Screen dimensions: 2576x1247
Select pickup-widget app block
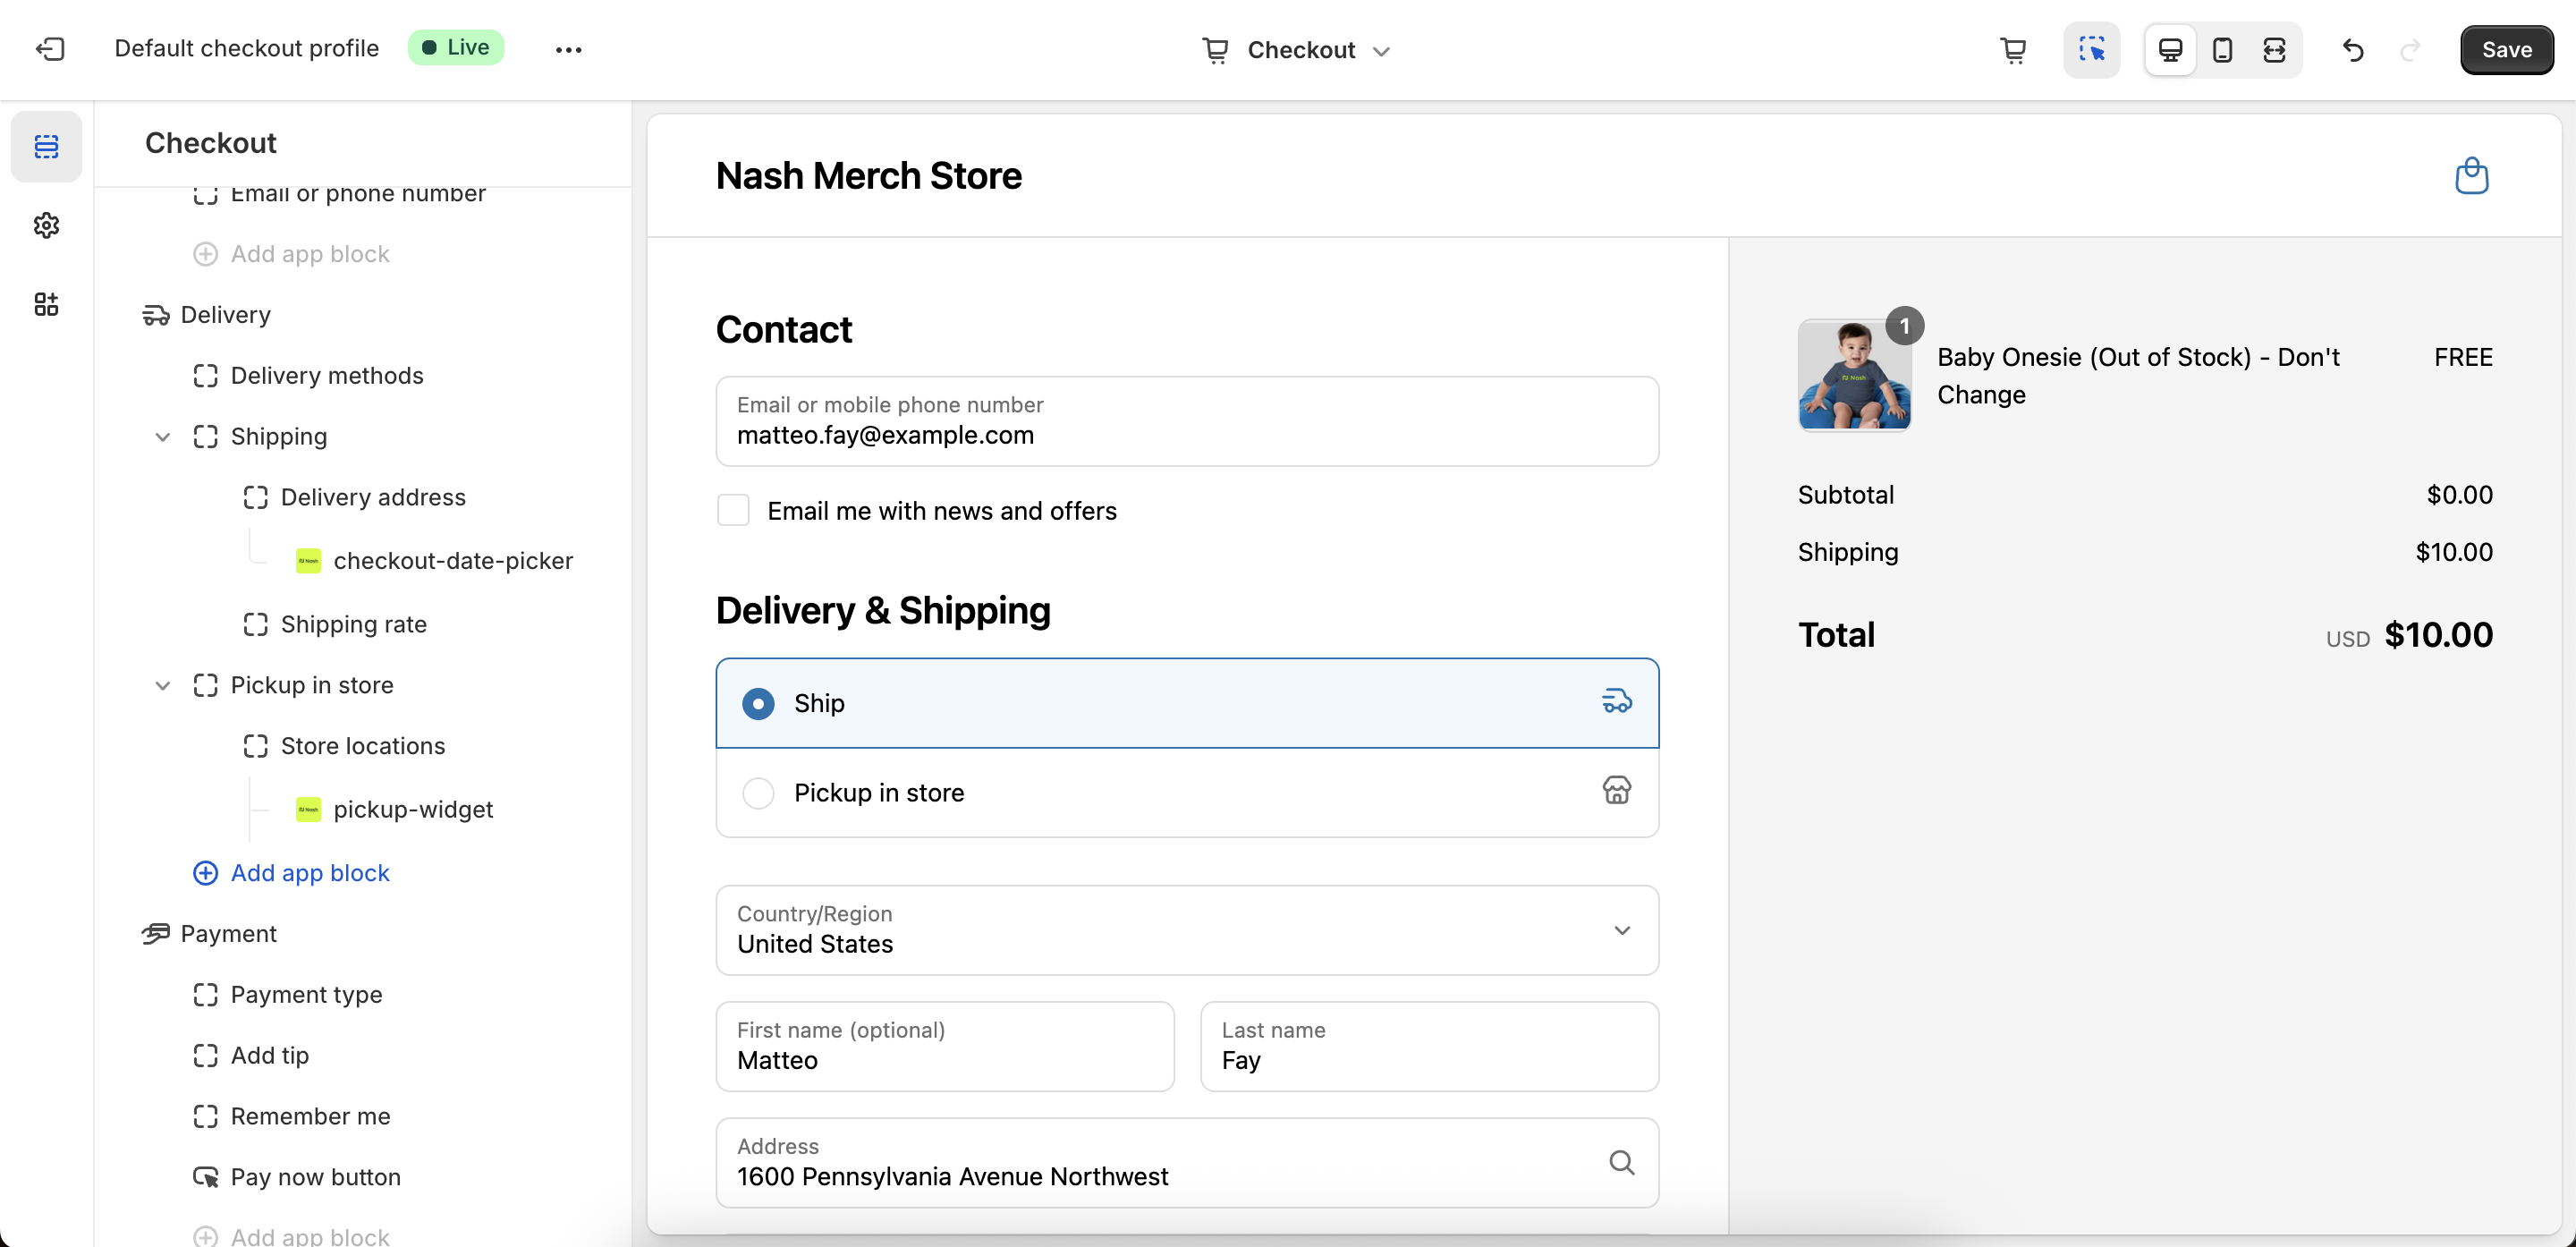coord(412,809)
